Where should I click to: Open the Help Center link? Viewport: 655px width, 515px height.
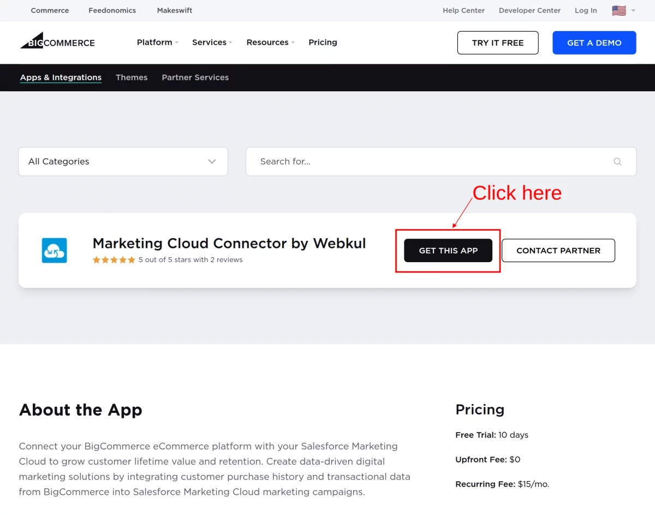point(463,10)
